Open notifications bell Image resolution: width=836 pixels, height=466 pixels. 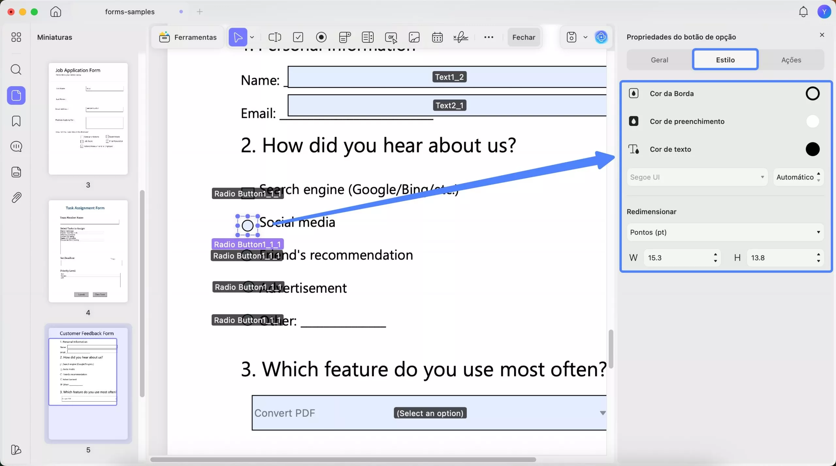pos(803,12)
